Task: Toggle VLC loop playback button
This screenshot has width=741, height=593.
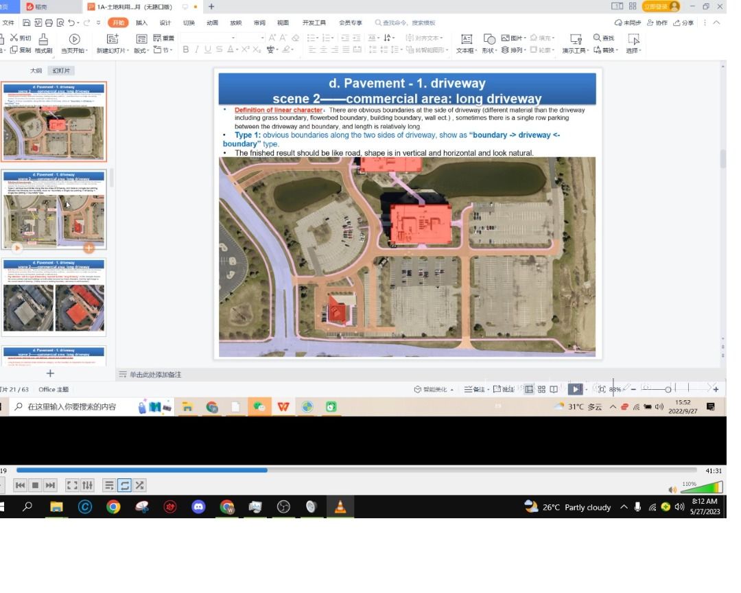Action: [124, 485]
